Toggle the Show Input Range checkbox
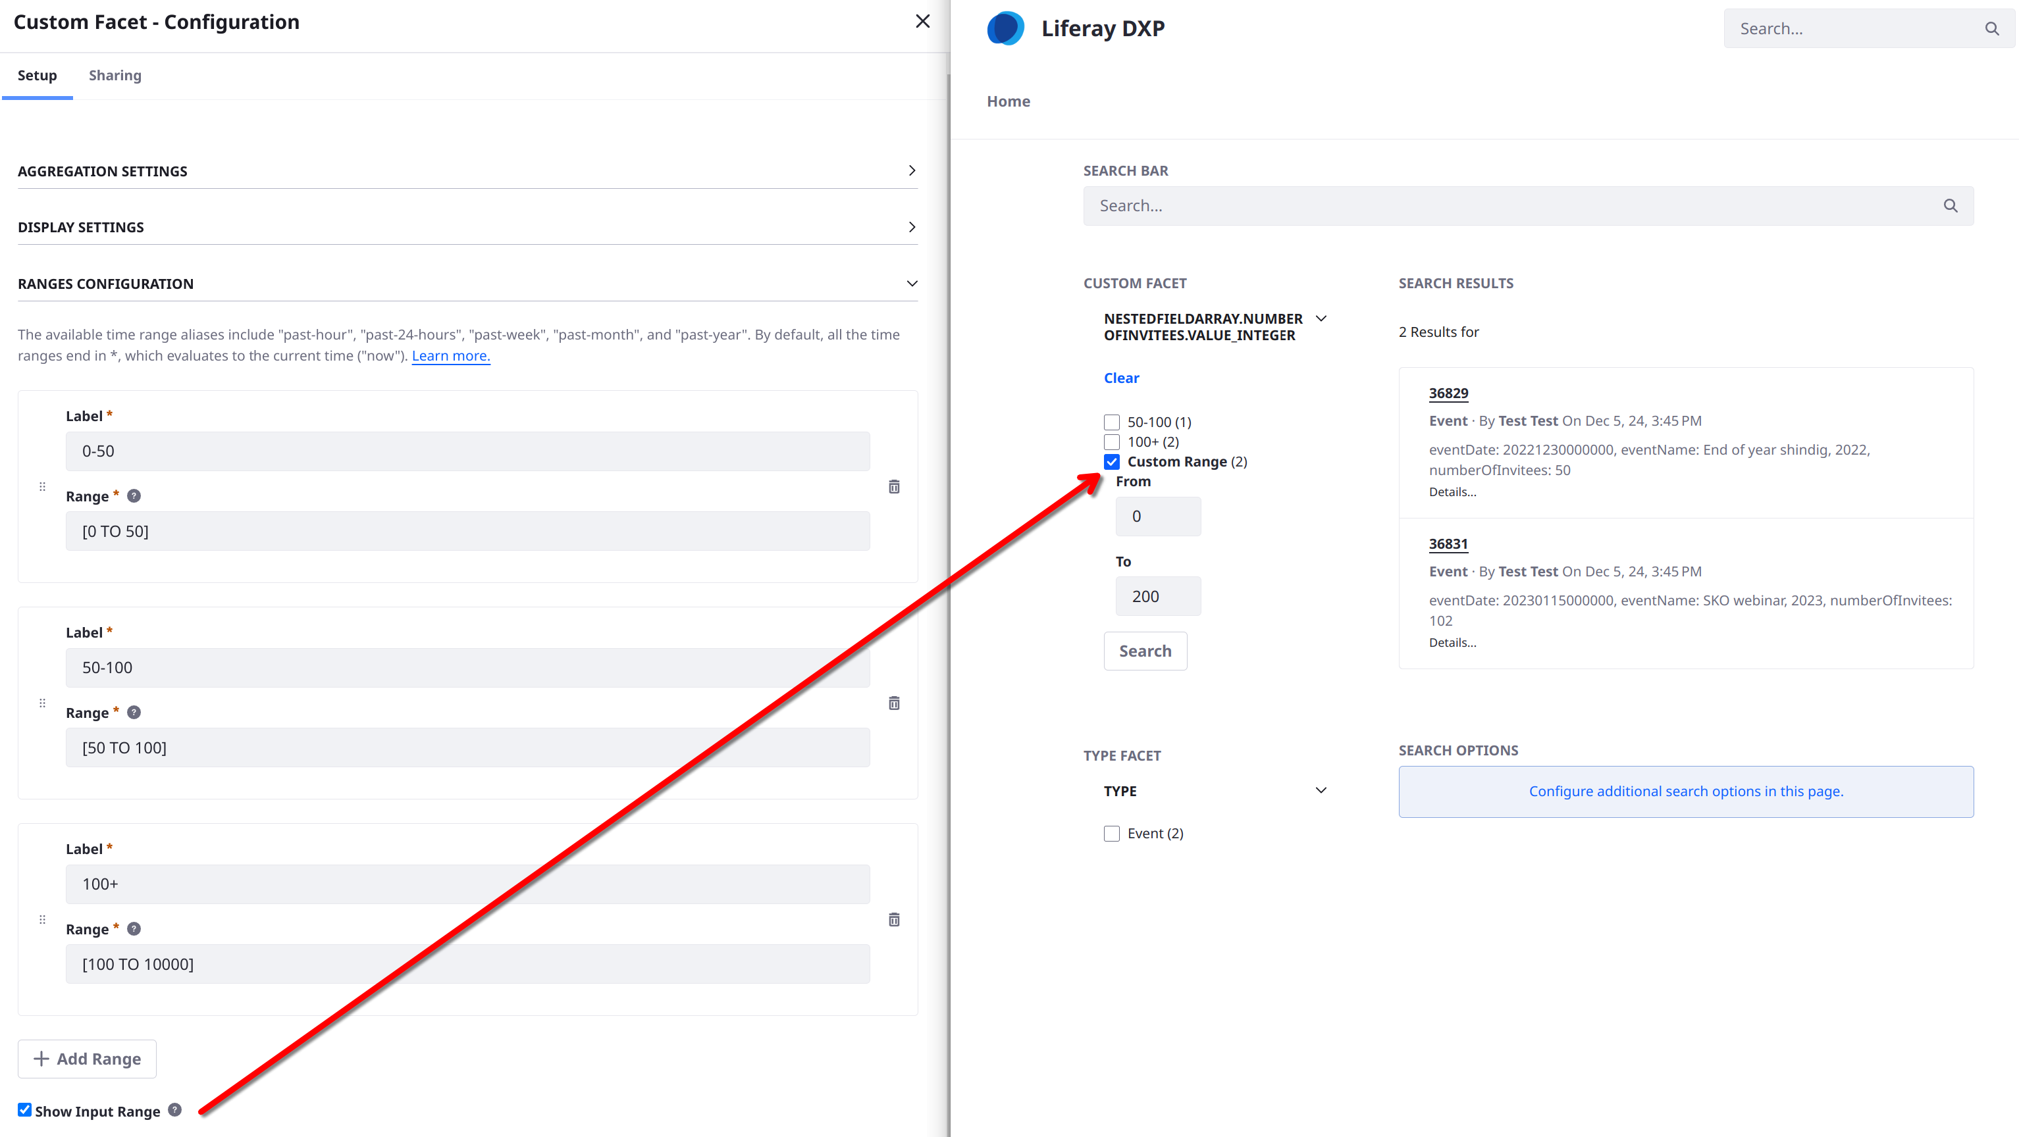 24,1111
